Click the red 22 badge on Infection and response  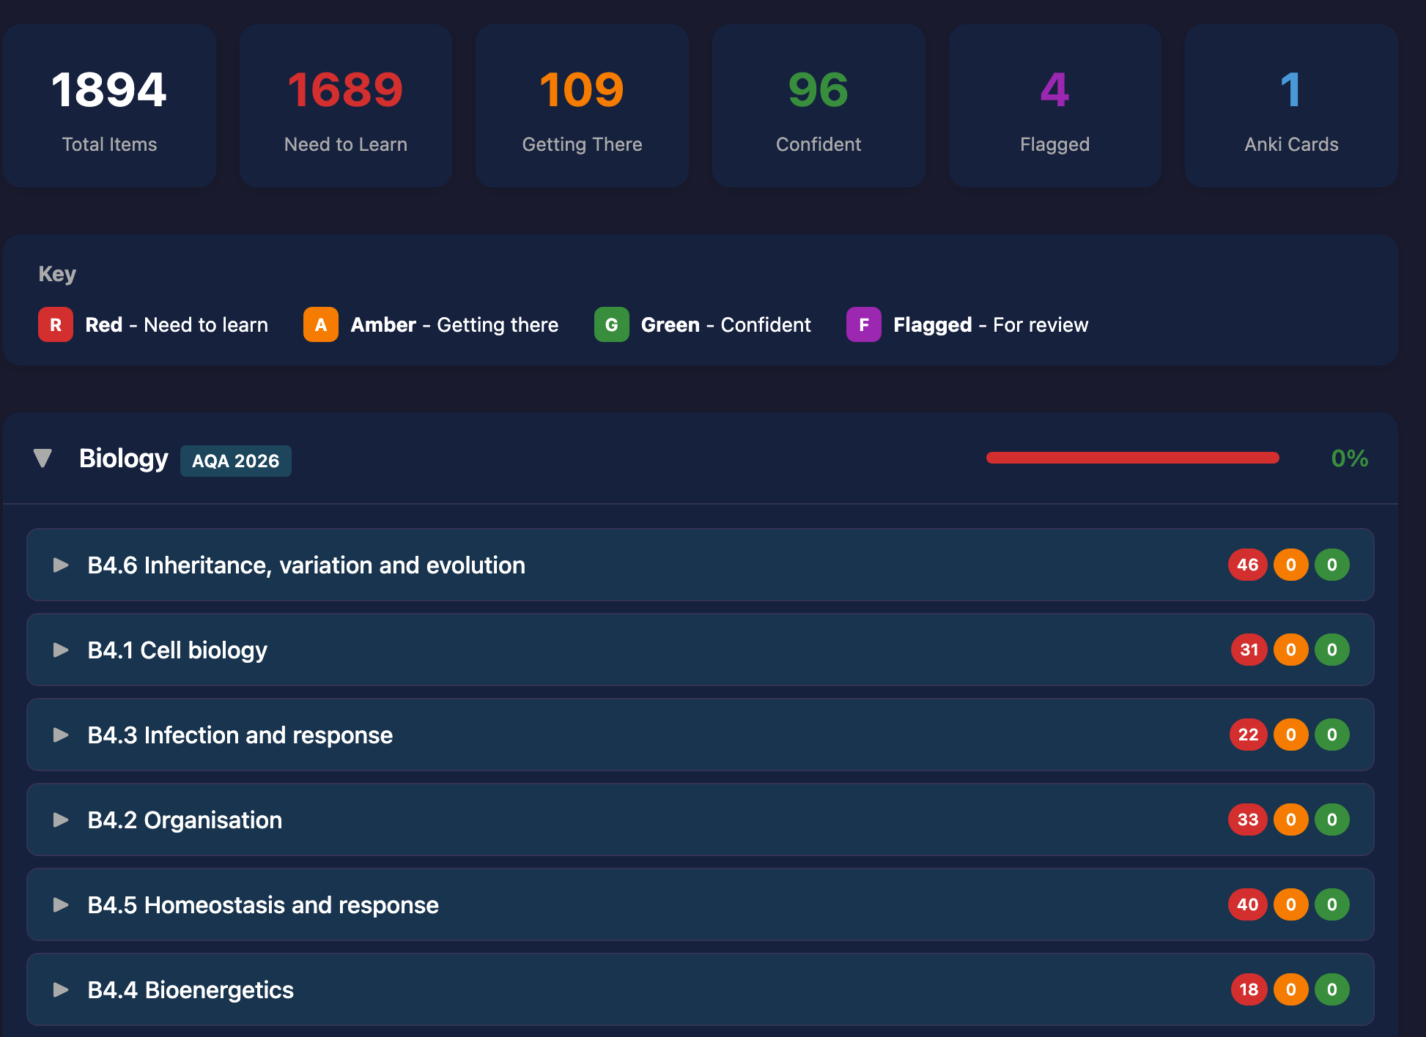pos(1248,735)
